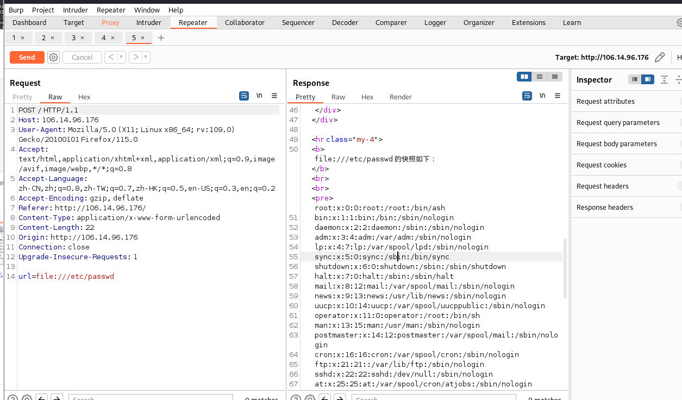Add a new Repeater tab with plus
This screenshot has width=682, height=400.
pyautogui.click(x=161, y=37)
